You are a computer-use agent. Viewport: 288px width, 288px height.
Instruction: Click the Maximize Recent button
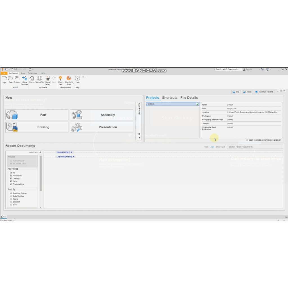point(264,92)
